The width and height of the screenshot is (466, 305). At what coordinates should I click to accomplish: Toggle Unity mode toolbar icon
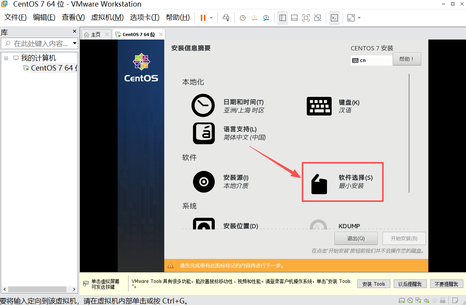tap(318, 18)
